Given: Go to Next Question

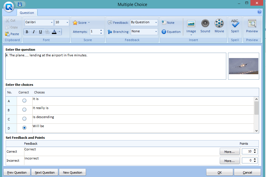Looking at the screenshot, I should coord(45,172).
